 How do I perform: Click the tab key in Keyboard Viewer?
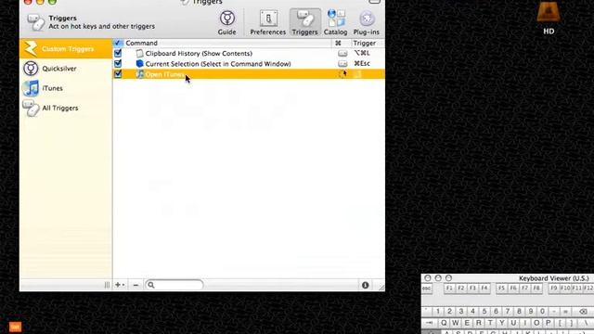[430, 323]
